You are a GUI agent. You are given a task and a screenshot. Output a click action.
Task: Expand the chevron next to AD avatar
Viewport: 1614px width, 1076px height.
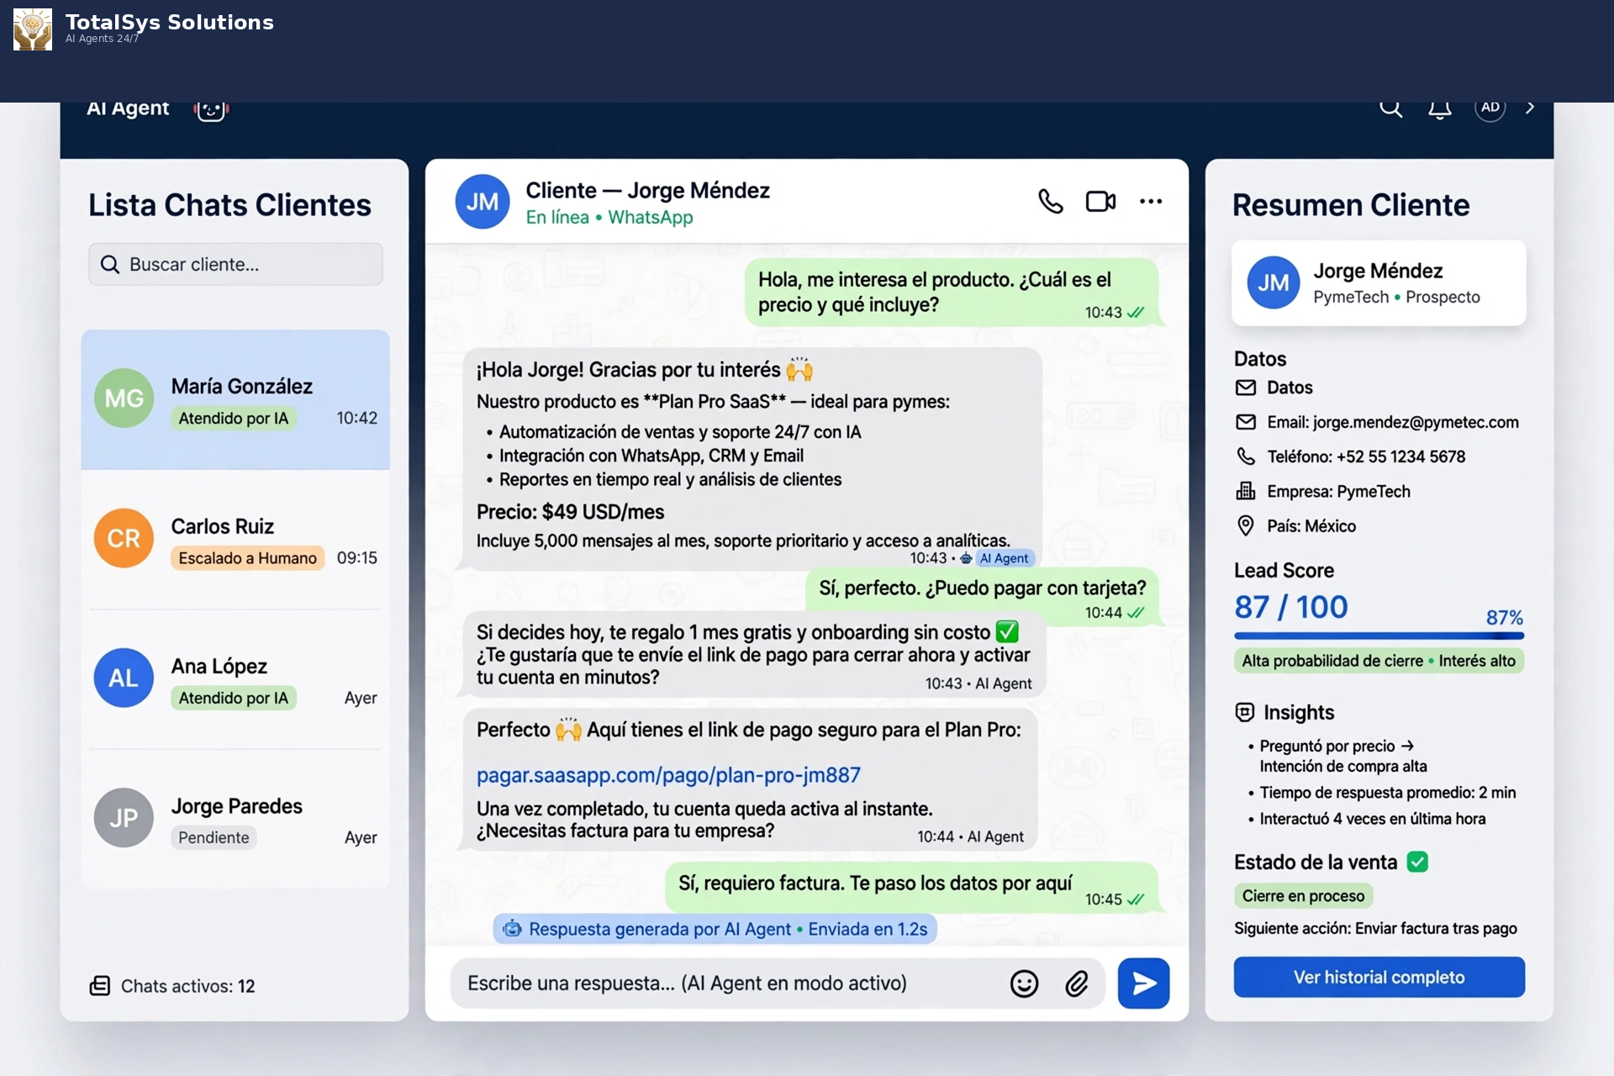pos(1530,108)
